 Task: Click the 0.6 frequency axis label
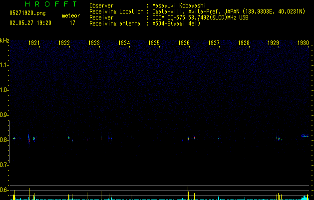point(3,190)
